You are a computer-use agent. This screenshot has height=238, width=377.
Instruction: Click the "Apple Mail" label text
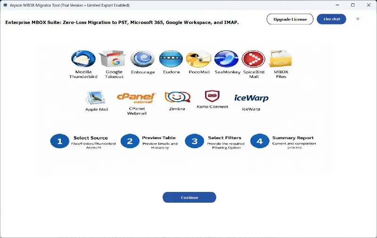(x=97, y=110)
